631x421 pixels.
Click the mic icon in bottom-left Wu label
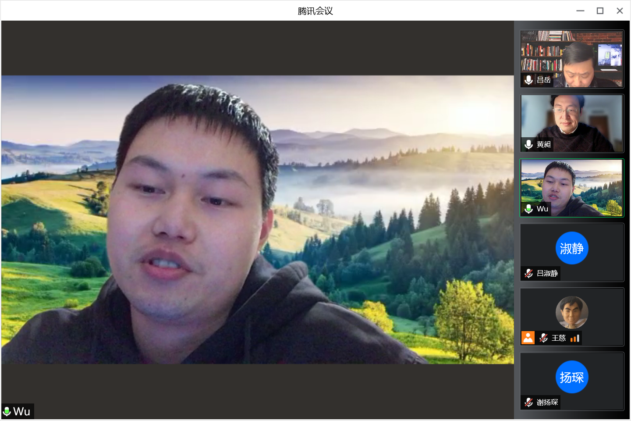coord(7,411)
